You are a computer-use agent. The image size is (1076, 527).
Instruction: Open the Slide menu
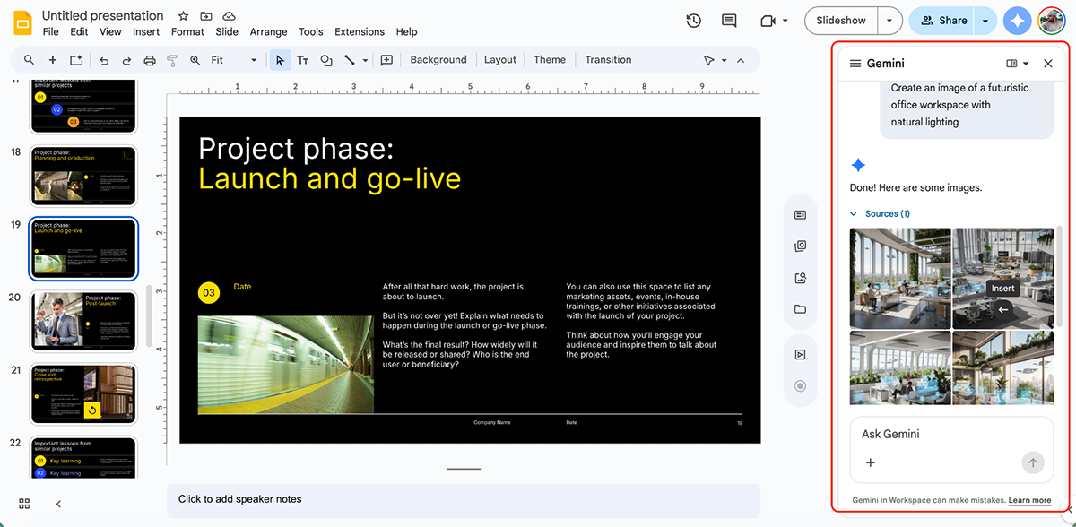(x=226, y=31)
